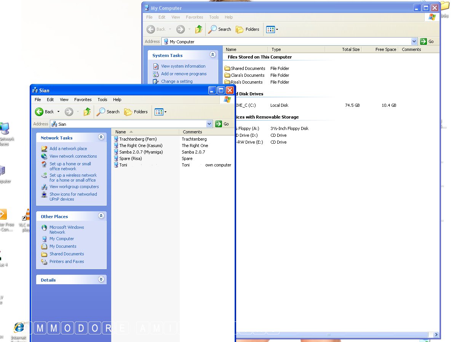Click Add a network place link
Image resolution: width=457 pixels, height=342 pixels.
pyautogui.click(x=68, y=149)
